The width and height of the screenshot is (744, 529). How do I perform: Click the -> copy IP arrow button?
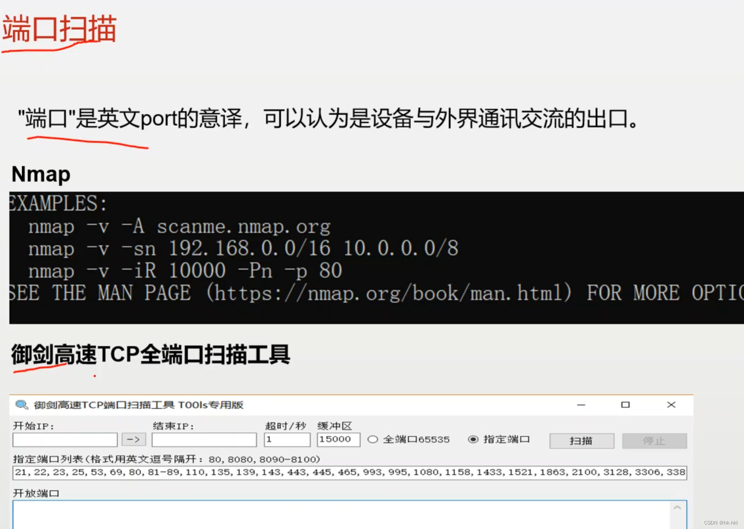pos(133,439)
